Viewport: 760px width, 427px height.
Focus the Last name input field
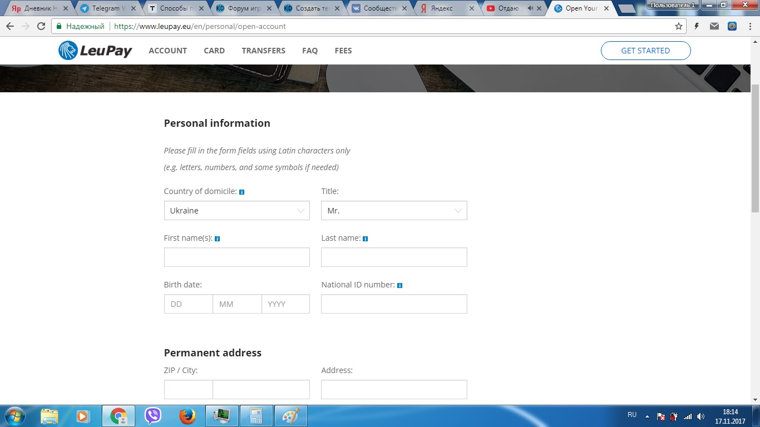point(394,257)
